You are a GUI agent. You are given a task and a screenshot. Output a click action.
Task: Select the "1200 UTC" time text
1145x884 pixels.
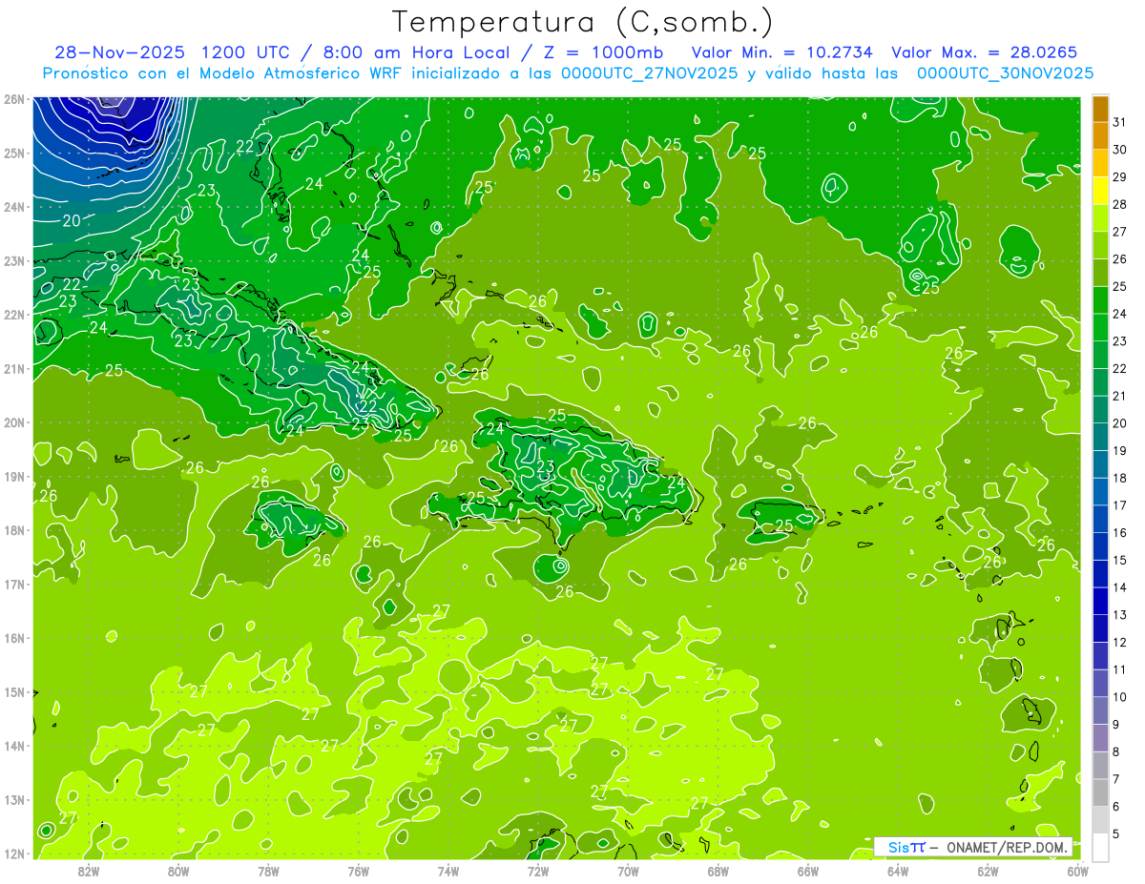248,52
